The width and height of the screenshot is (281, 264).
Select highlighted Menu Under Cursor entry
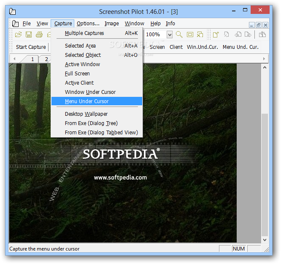click(97, 101)
